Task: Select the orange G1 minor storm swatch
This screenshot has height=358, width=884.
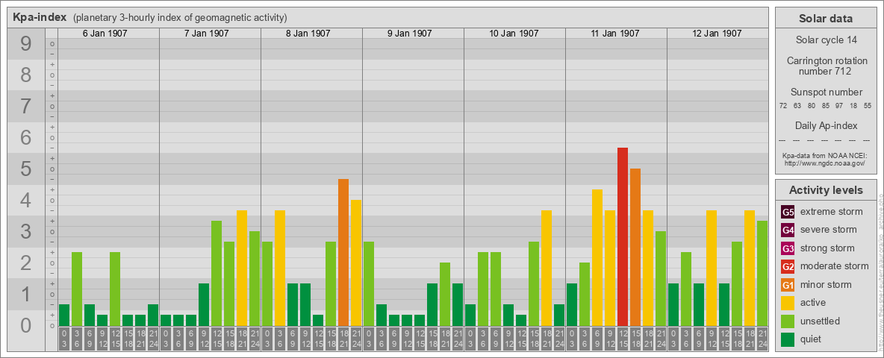Action: click(788, 285)
